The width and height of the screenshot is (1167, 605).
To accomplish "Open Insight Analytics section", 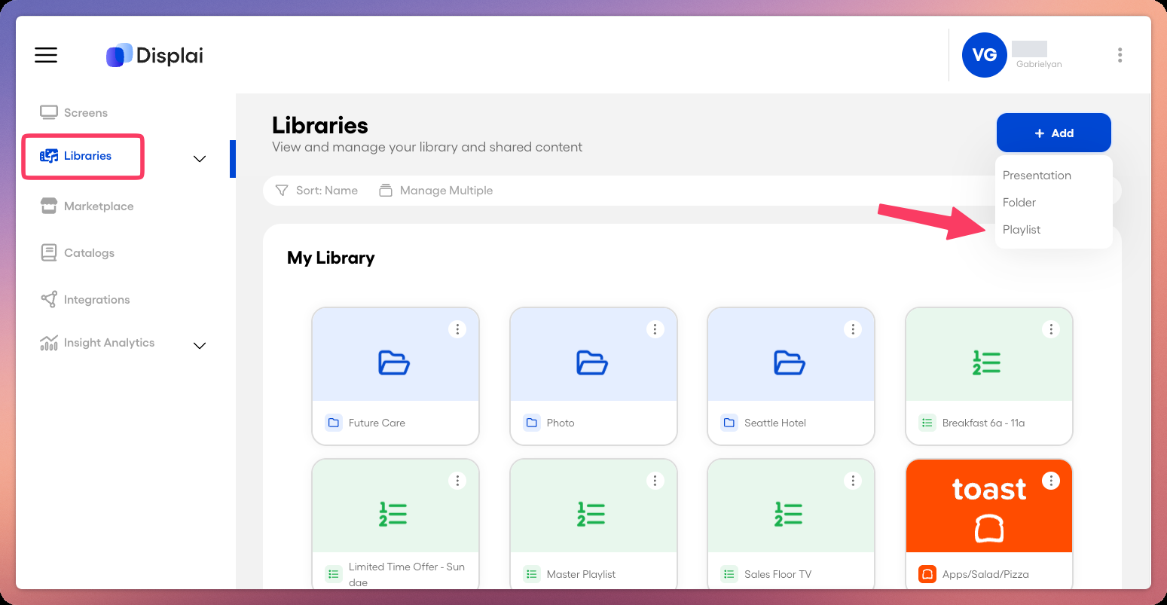I will 97,343.
